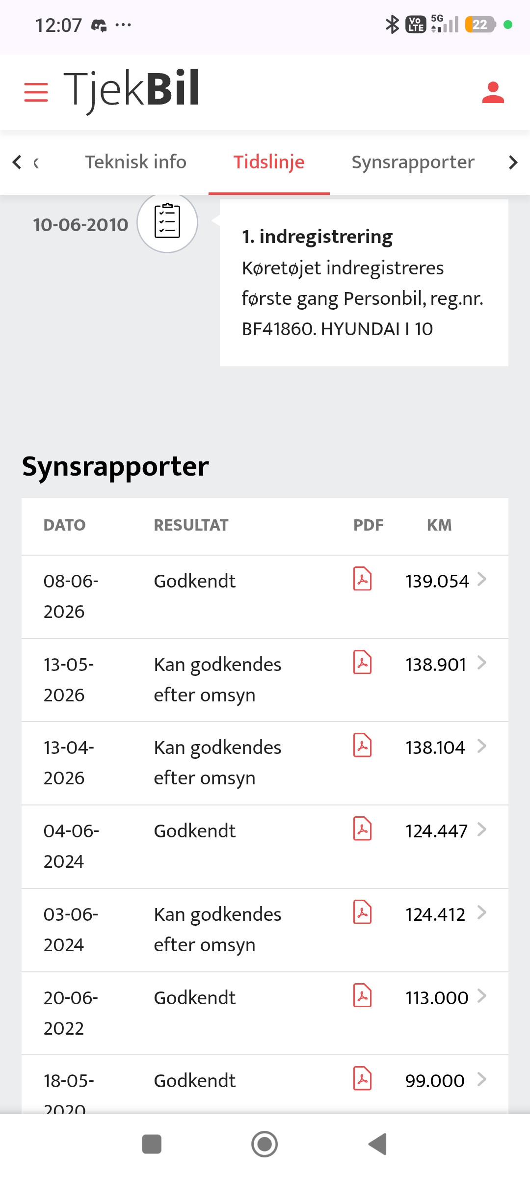530x1178 pixels.
Task: Switch to the Synsrapporter tab
Action: pos(413,162)
